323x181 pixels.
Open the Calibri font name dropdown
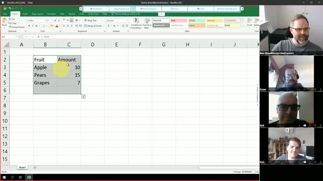pyautogui.click(x=45, y=21)
